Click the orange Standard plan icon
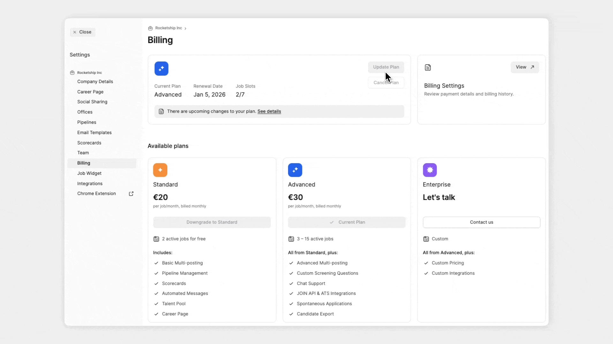This screenshot has height=344, width=613. (160, 170)
